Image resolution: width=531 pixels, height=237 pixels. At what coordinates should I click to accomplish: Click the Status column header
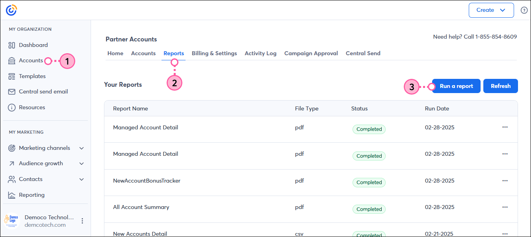pyautogui.click(x=359, y=108)
